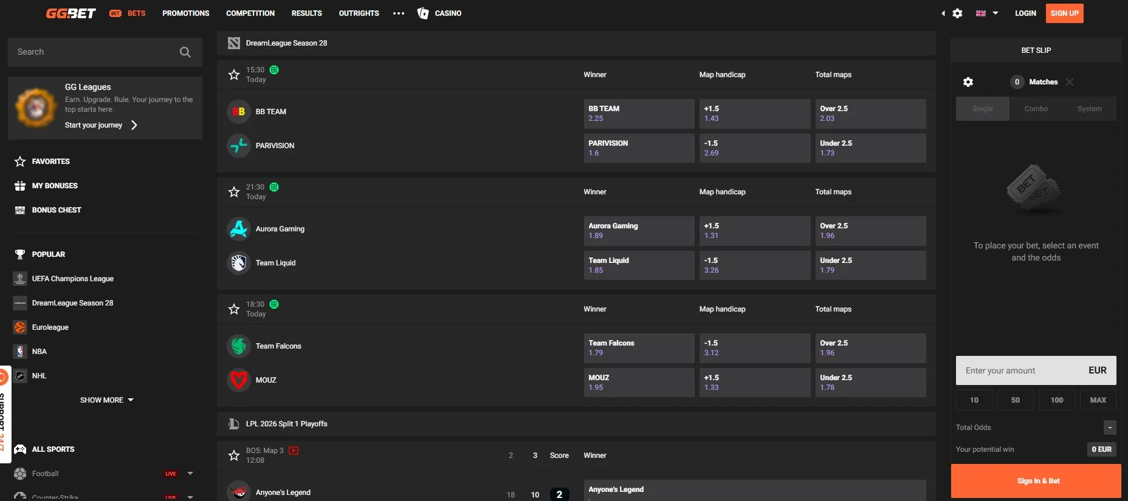This screenshot has height=501, width=1128.
Task: Click the search magnifier icon
Action: point(185,52)
